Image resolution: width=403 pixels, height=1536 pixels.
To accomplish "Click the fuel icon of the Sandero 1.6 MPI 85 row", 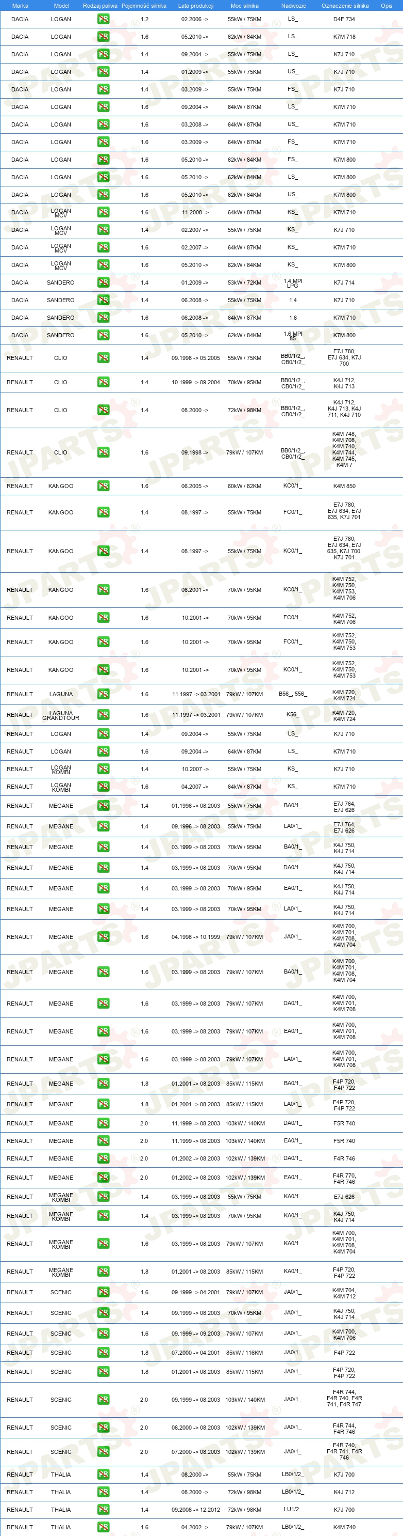I will click(103, 335).
